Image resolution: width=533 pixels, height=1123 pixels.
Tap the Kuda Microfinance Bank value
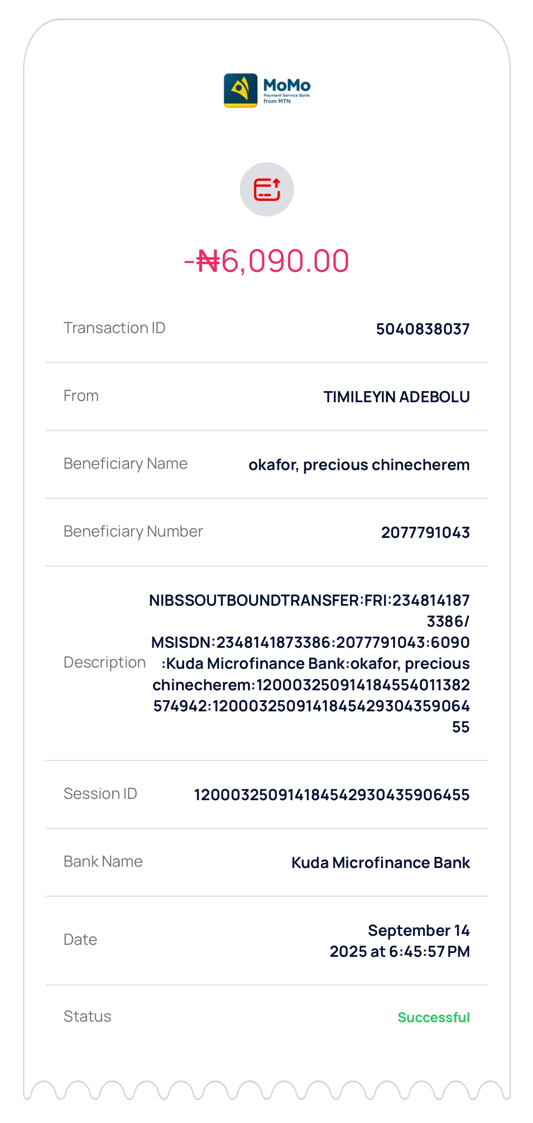380,862
